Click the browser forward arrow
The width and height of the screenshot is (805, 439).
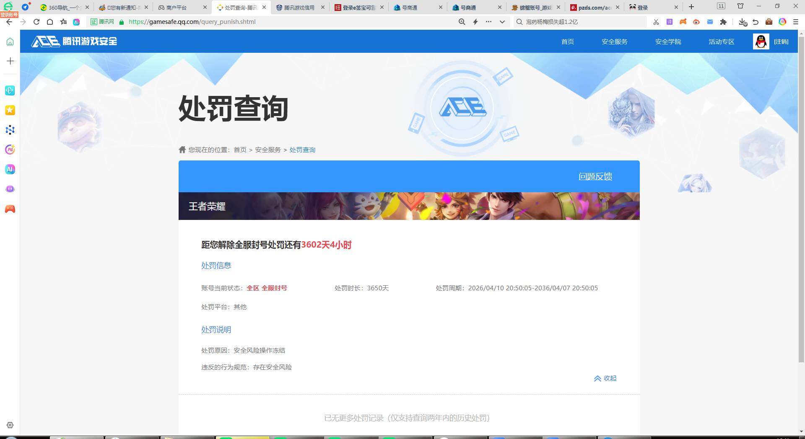click(x=23, y=22)
